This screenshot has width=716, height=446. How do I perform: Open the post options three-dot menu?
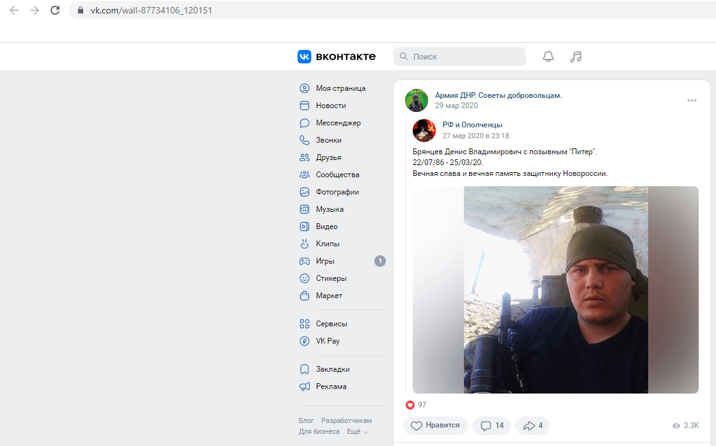click(x=692, y=100)
